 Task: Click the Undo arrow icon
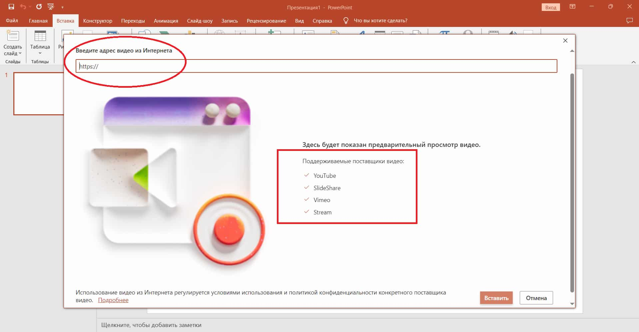pyautogui.click(x=23, y=7)
